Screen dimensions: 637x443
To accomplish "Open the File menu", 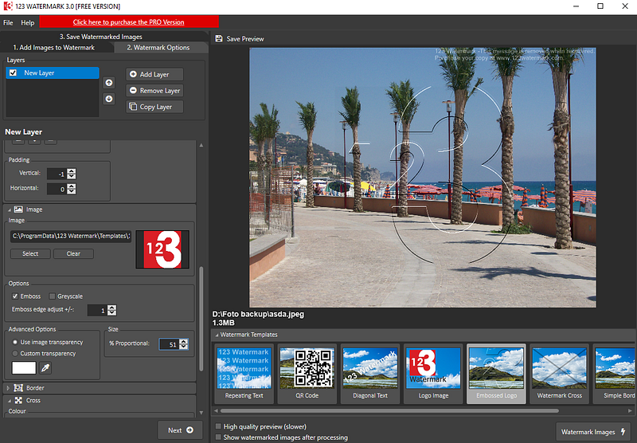I will [8, 23].
